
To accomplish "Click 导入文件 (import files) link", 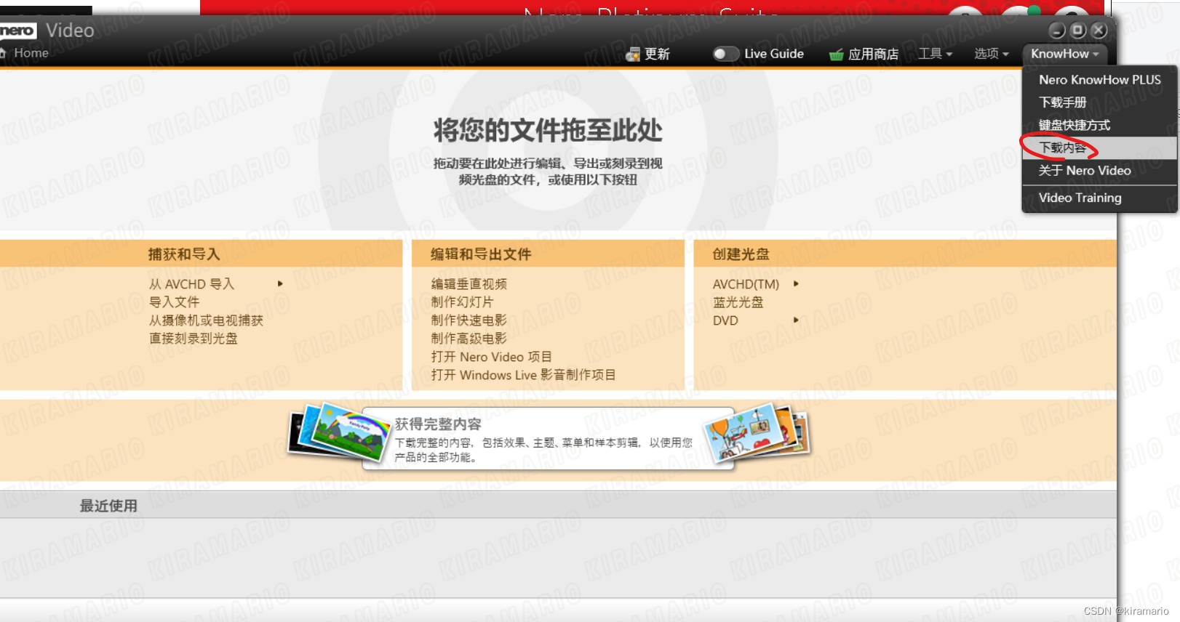I will pyautogui.click(x=174, y=302).
